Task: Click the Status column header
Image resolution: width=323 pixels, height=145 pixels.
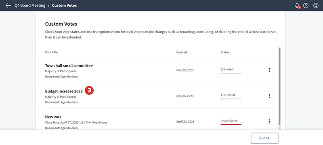Action: click(x=225, y=52)
